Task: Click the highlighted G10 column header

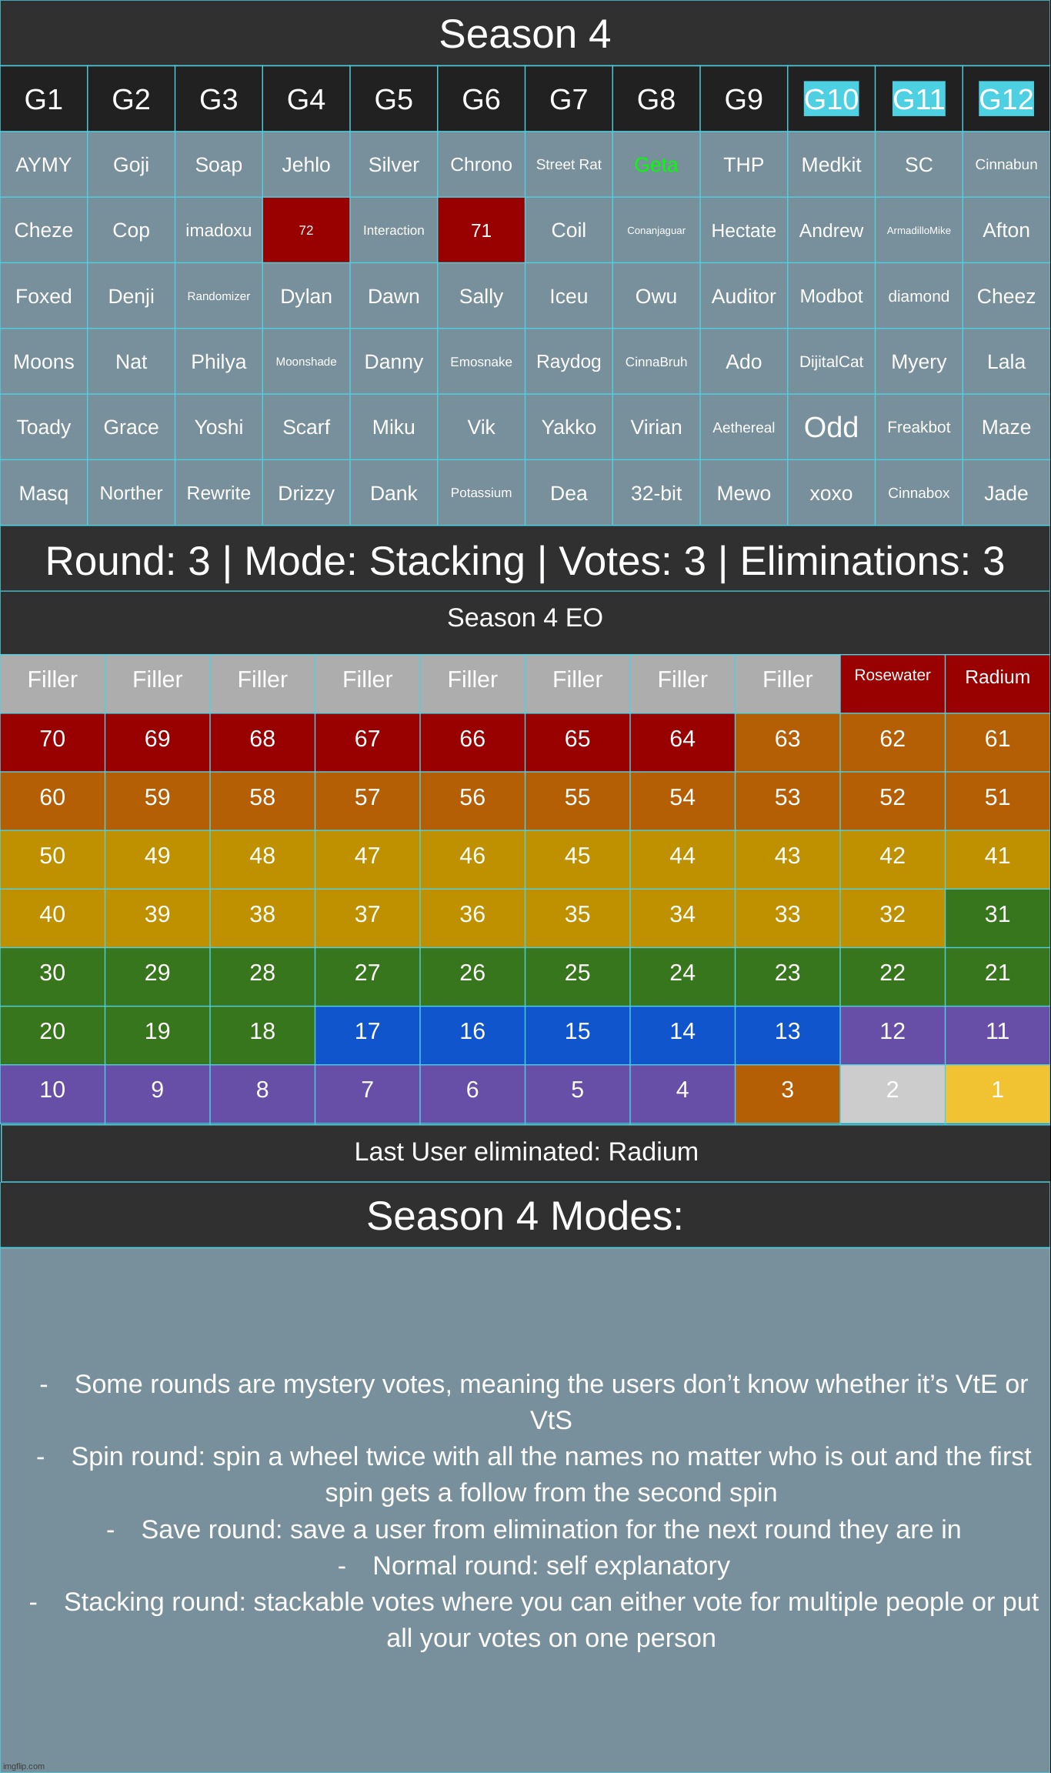Action: 831,99
